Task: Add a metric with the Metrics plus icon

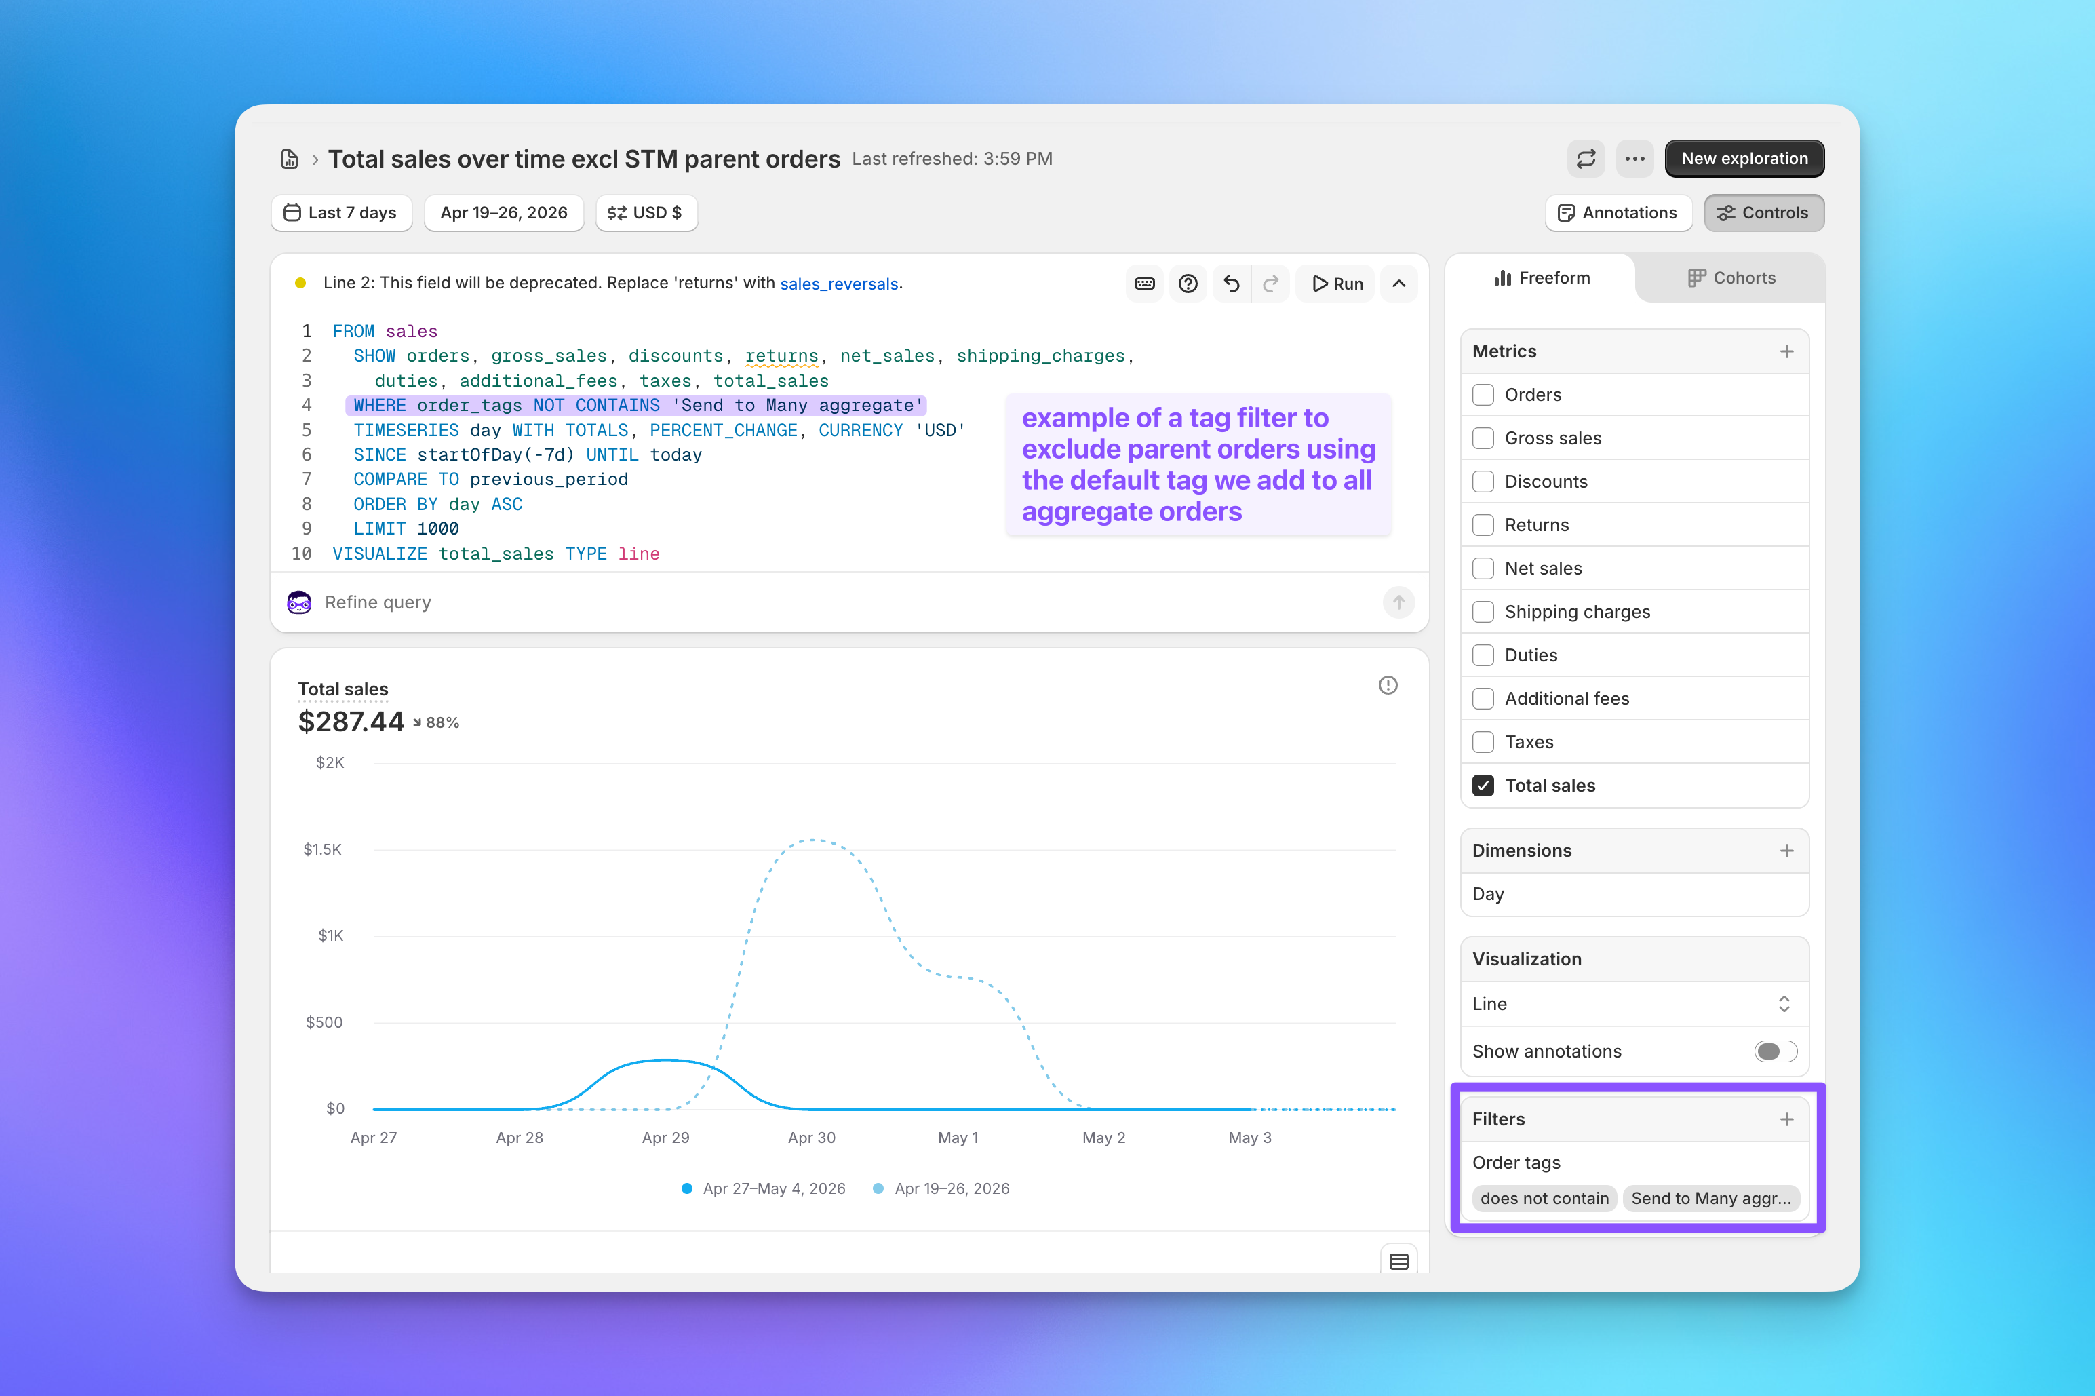Action: coord(1787,351)
